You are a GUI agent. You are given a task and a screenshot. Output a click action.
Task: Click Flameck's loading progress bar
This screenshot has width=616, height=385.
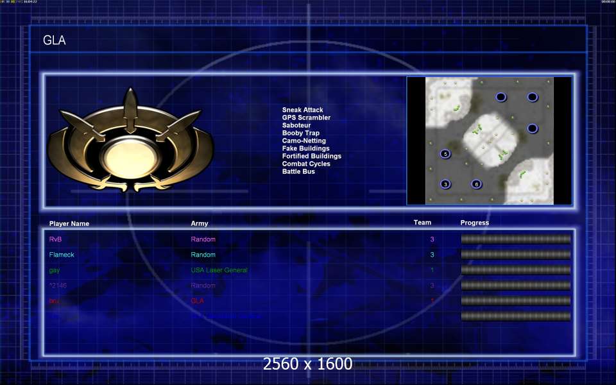tap(515, 255)
